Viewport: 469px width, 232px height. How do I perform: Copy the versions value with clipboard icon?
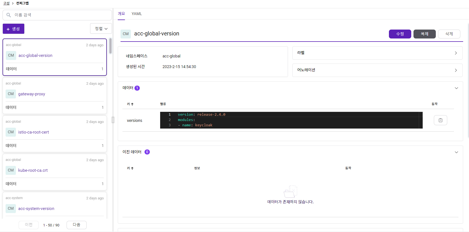440,120
